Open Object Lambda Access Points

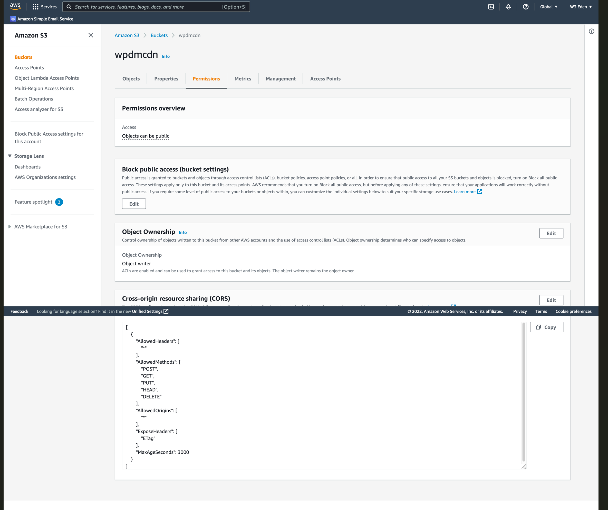click(x=47, y=78)
